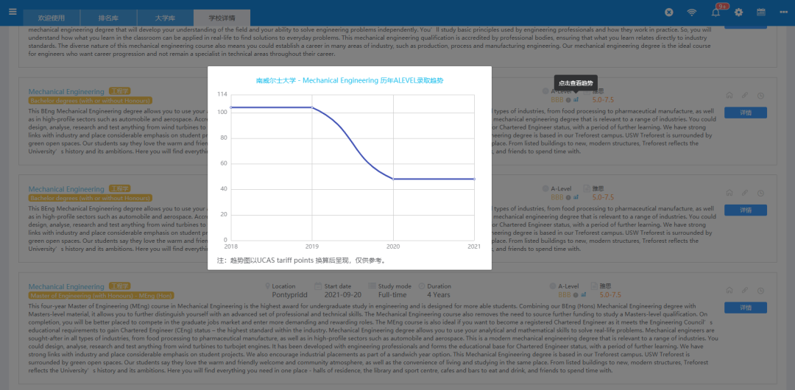Open the three-dot more menu in header

[783, 13]
